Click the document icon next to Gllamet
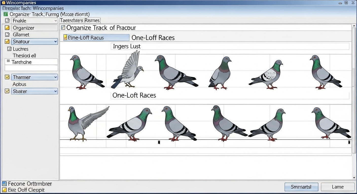Viewport: 357px width, 194px height. point(7,35)
